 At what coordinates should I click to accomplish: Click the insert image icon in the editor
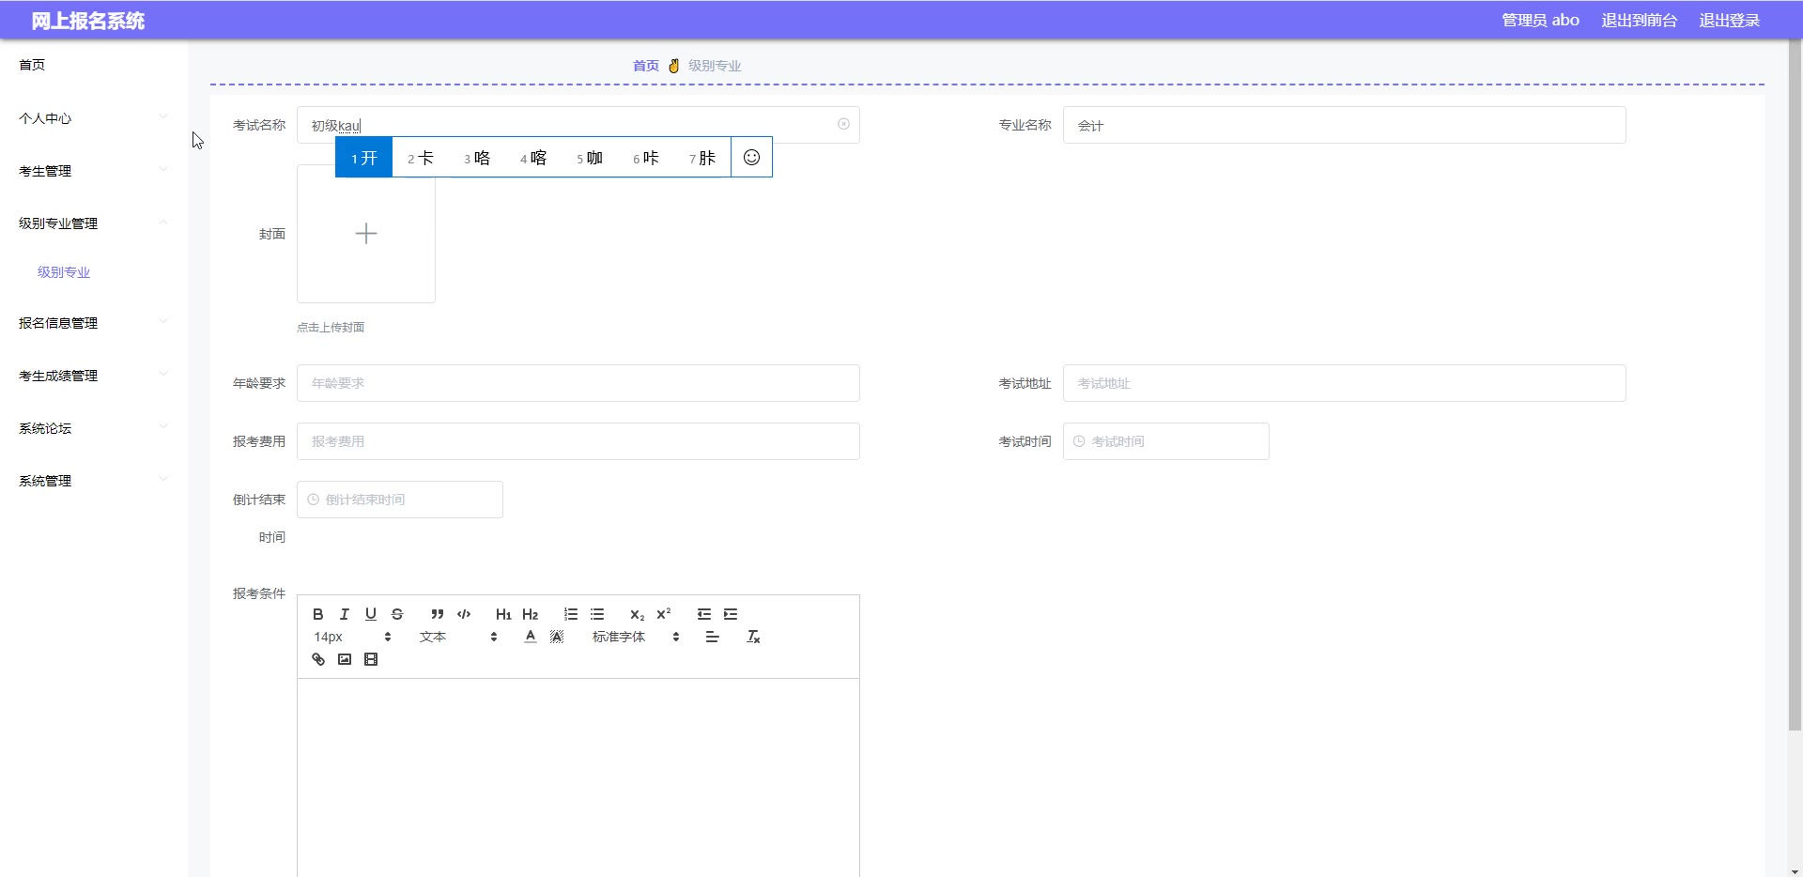(345, 659)
